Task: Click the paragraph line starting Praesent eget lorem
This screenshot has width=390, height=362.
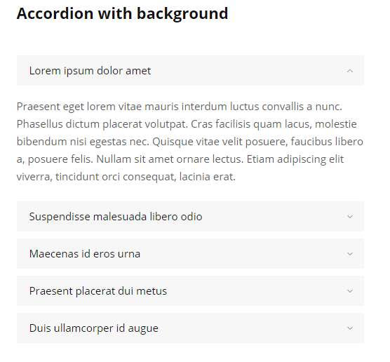Action: click(x=180, y=107)
